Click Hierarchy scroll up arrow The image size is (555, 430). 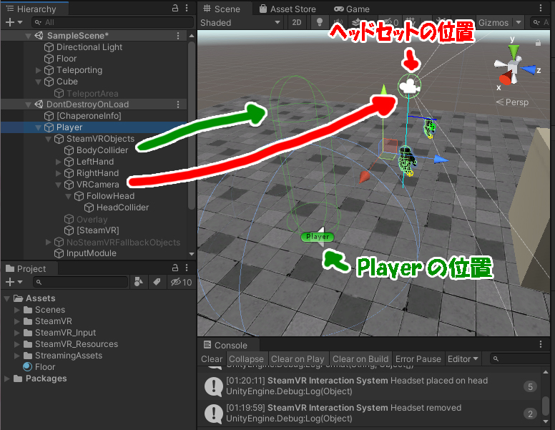click(192, 36)
